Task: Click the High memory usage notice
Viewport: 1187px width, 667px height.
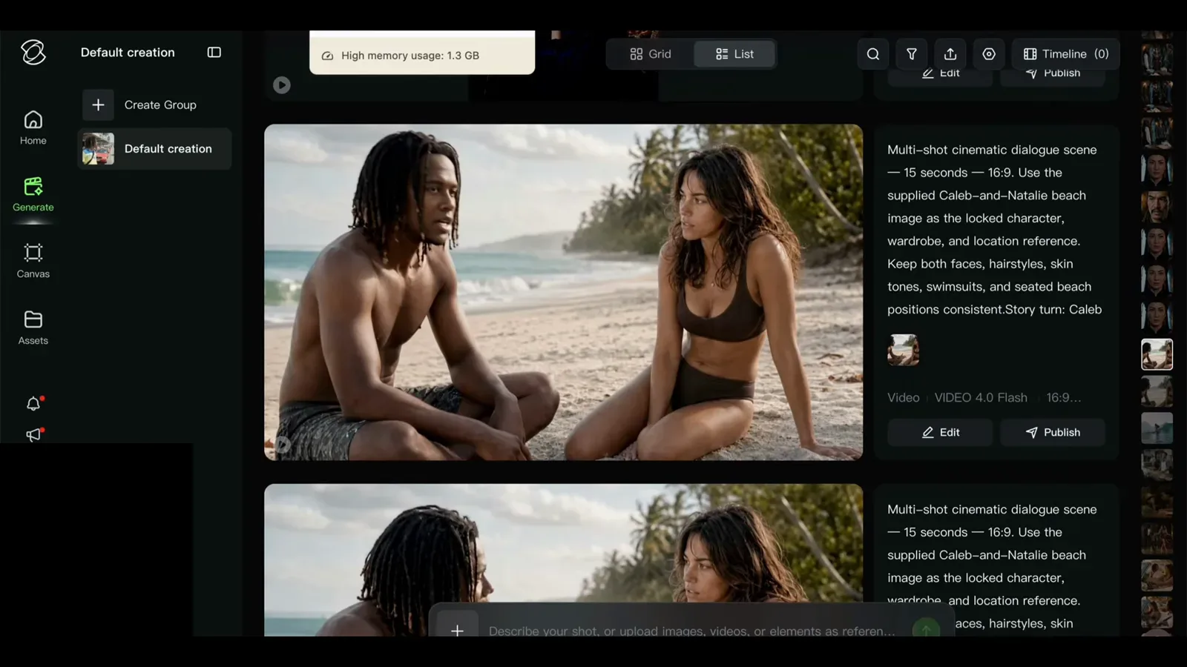Action: coord(422,56)
